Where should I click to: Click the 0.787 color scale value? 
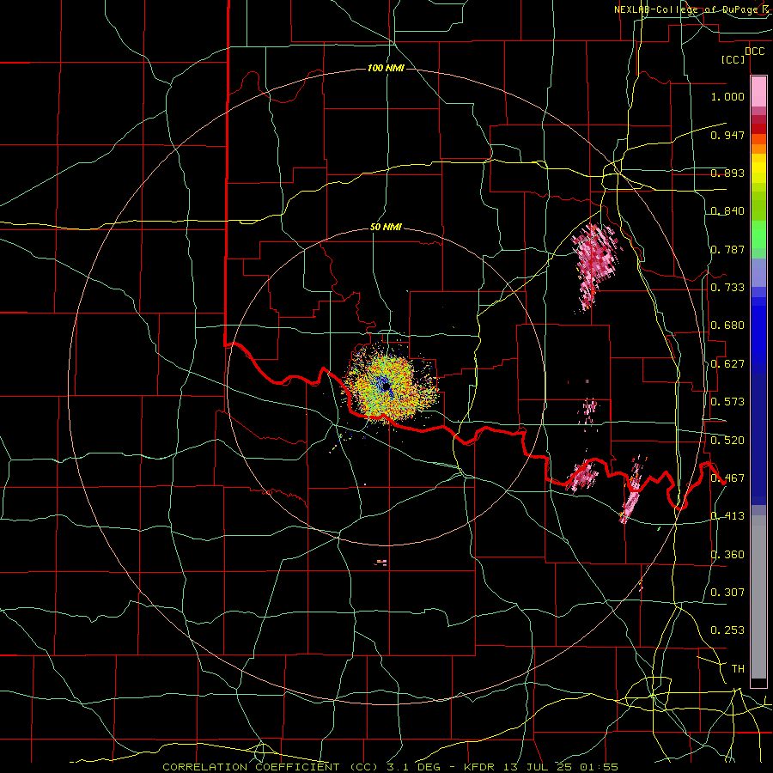click(x=727, y=249)
